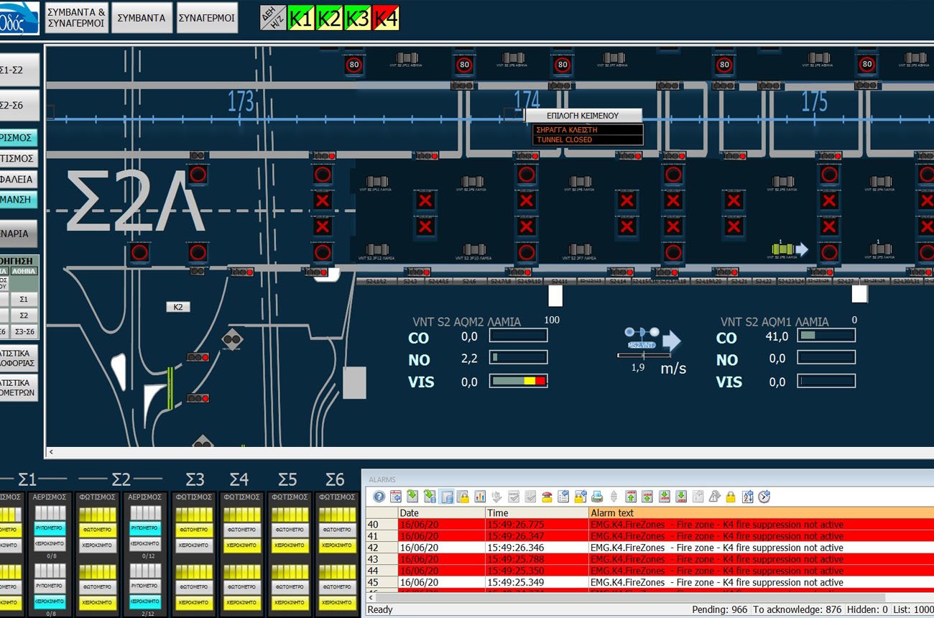Click the help icon in alarms toolbar
The width and height of the screenshot is (934, 618).
point(379,497)
